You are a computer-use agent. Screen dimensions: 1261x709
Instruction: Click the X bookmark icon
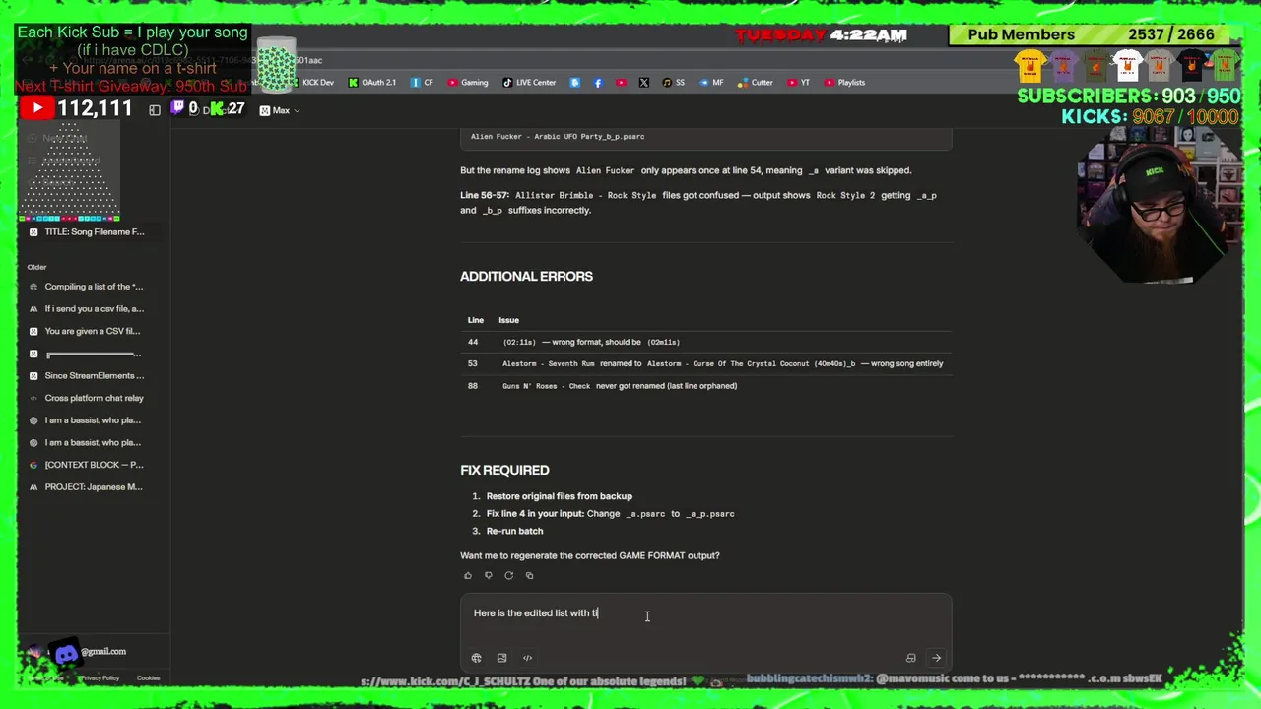(x=643, y=83)
